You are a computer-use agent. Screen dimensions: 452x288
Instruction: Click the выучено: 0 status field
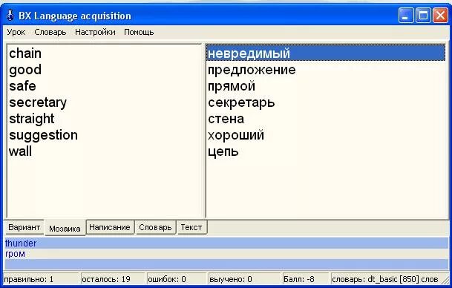coord(244,279)
